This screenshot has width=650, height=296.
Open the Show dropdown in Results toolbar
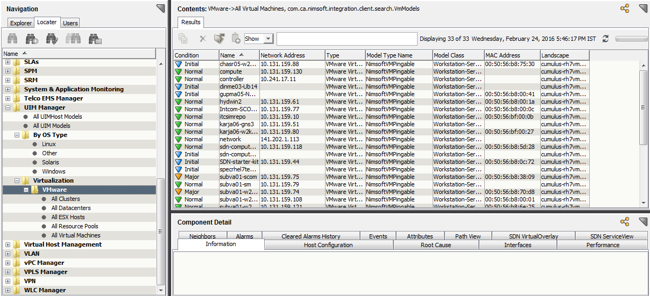point(268,39)
